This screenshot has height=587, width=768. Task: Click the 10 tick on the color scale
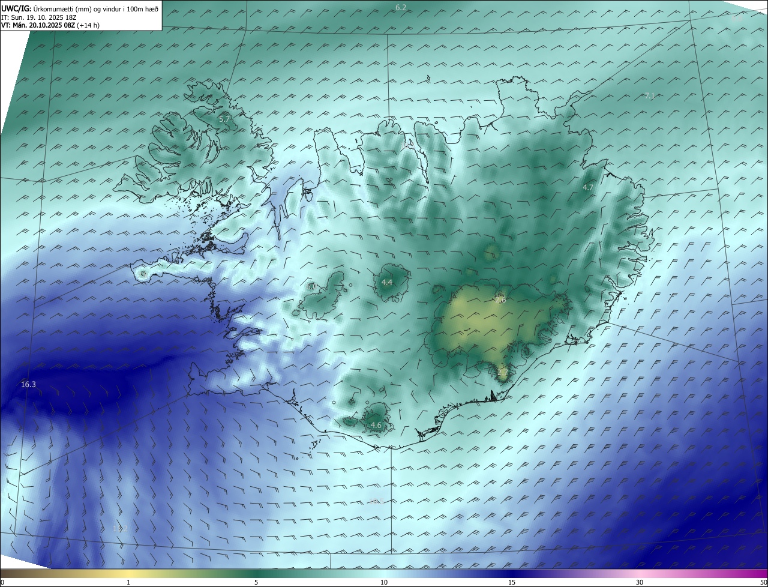(384, 582)
